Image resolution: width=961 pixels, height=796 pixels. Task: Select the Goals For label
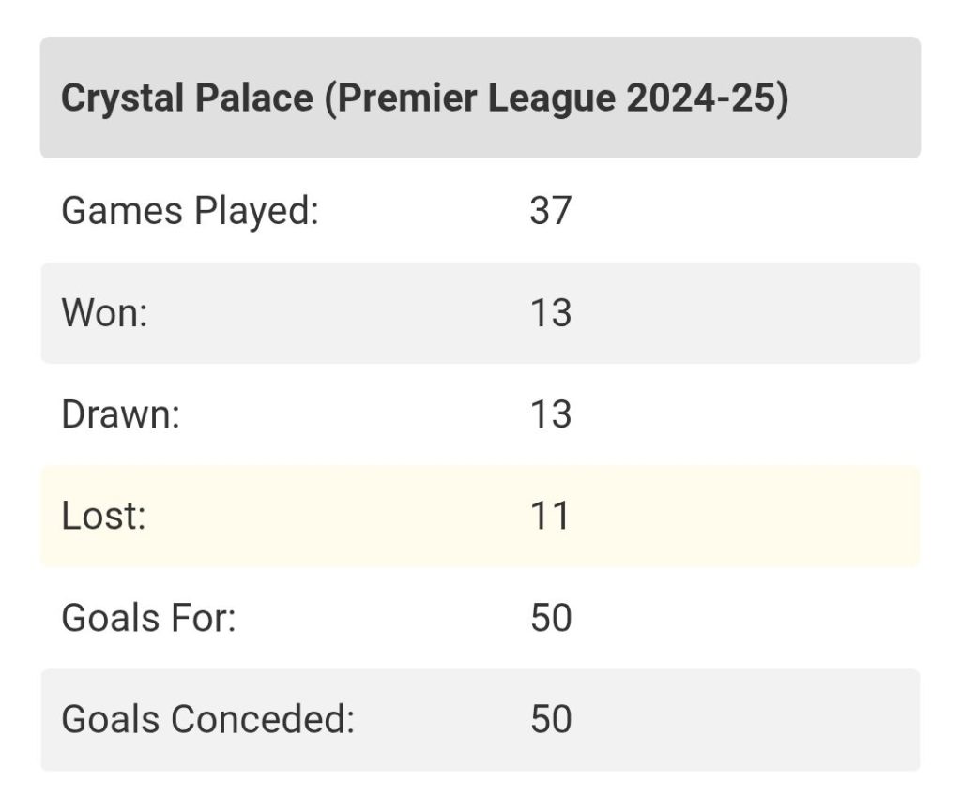(x=149, y=617)
